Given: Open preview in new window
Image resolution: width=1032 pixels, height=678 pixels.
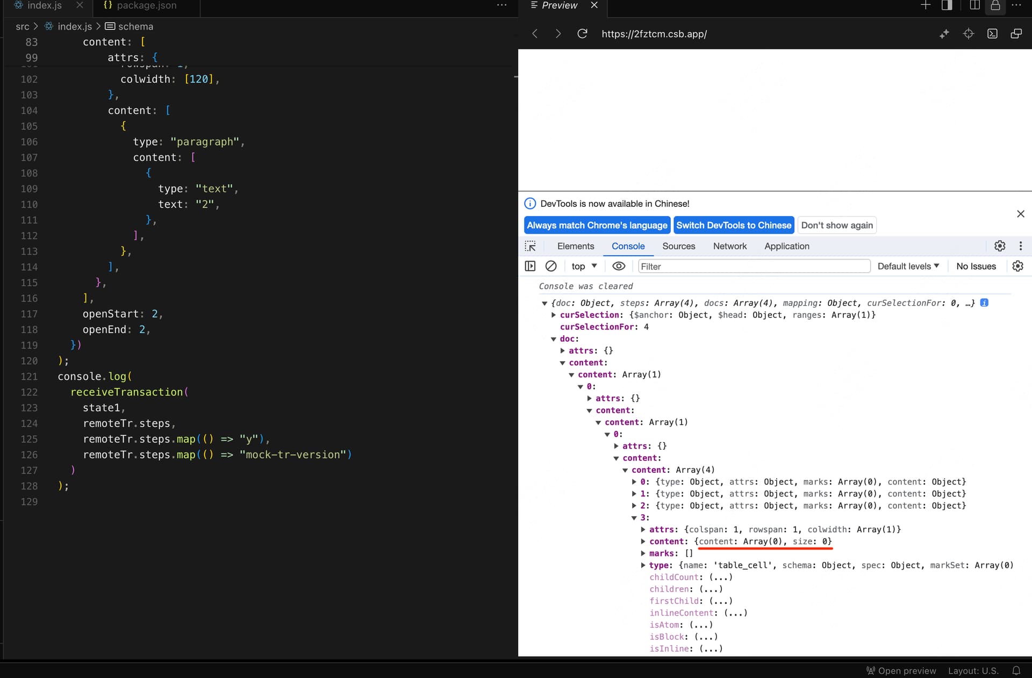Looking at the screenshot, I should [x=1016, y=34].
